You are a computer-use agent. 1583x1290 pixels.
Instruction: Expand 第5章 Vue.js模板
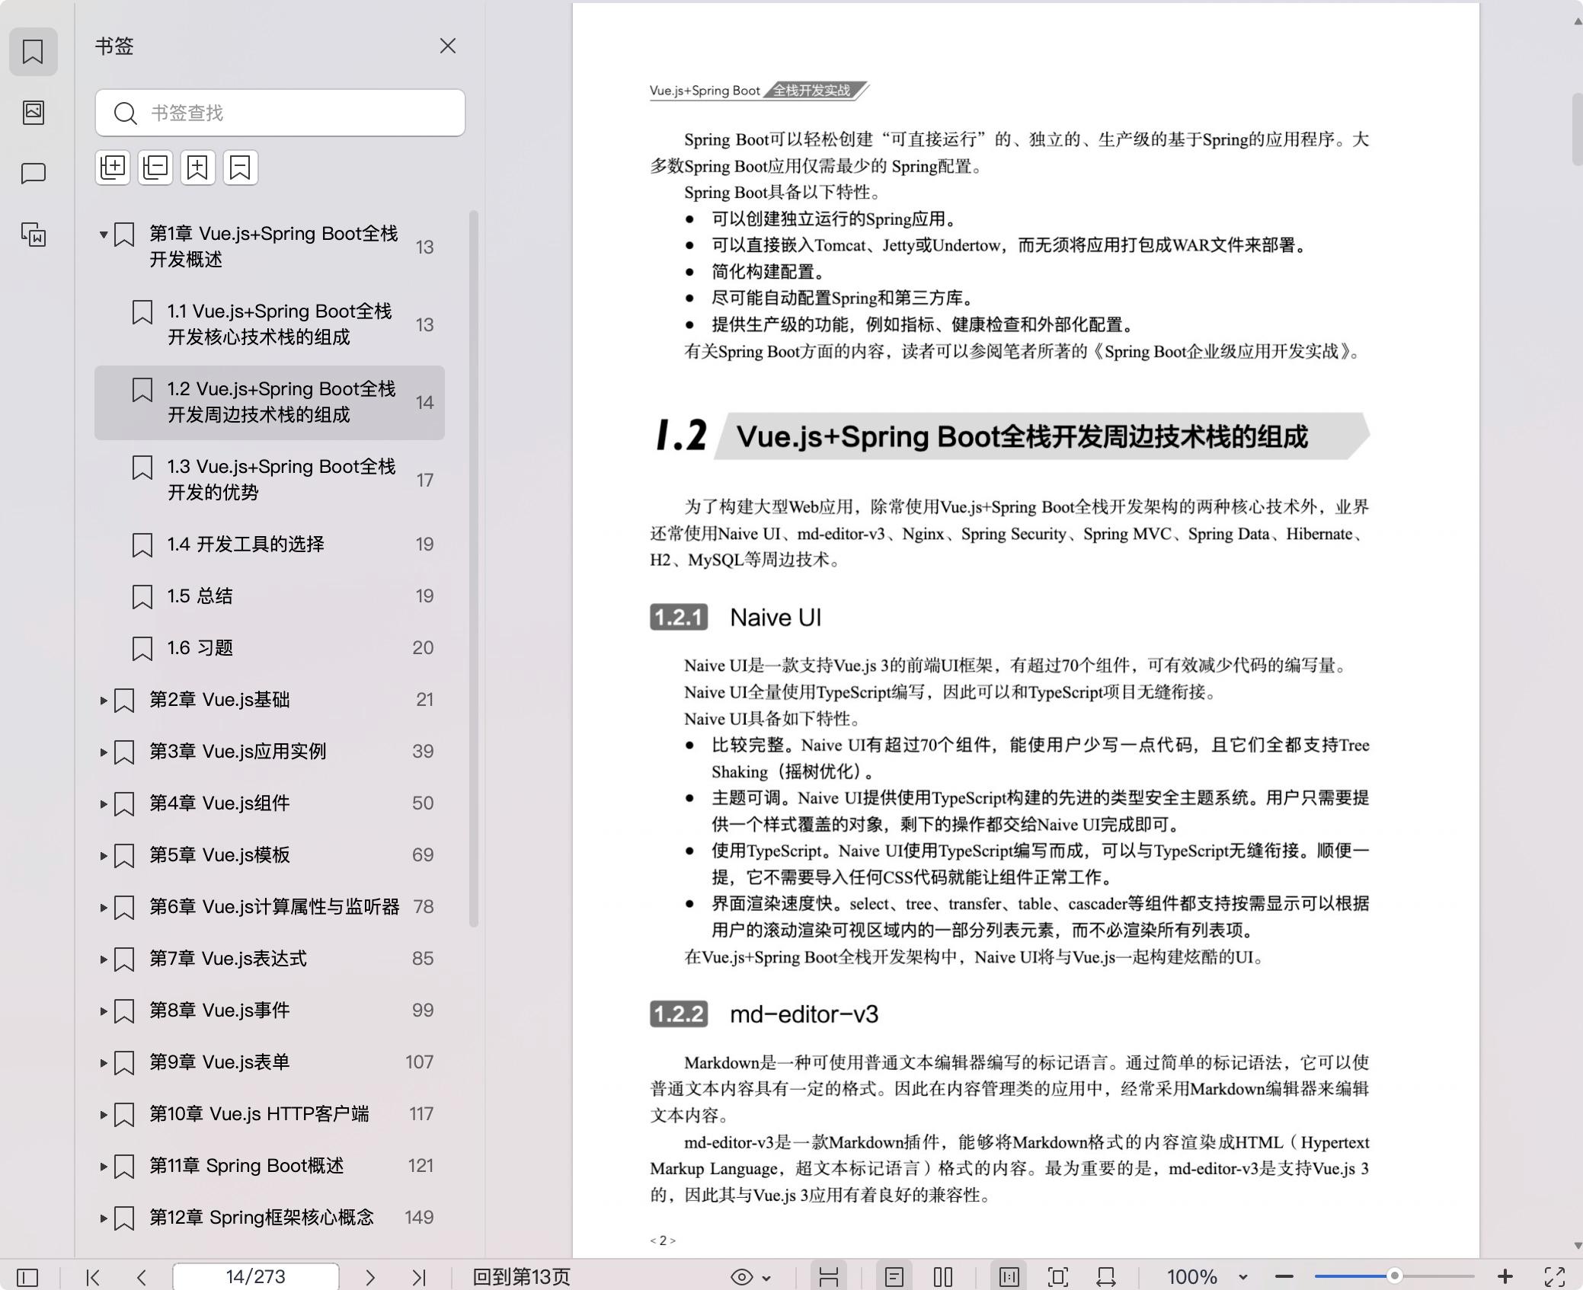click(x=103, y=855)
